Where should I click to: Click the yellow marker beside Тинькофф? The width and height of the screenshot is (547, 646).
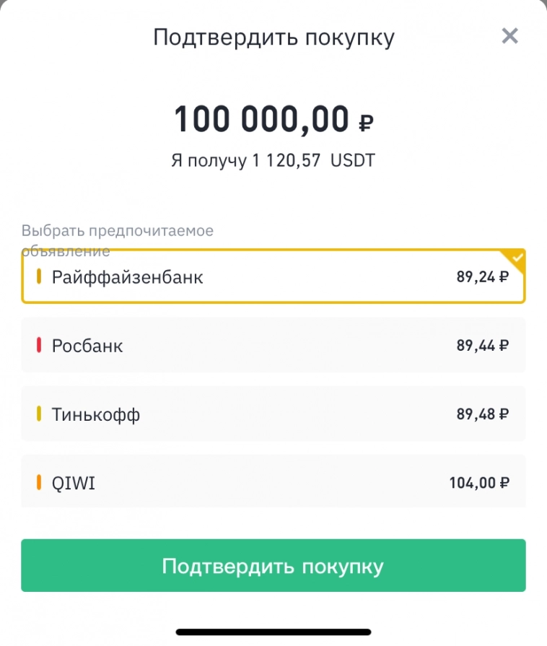coord(39,414)
